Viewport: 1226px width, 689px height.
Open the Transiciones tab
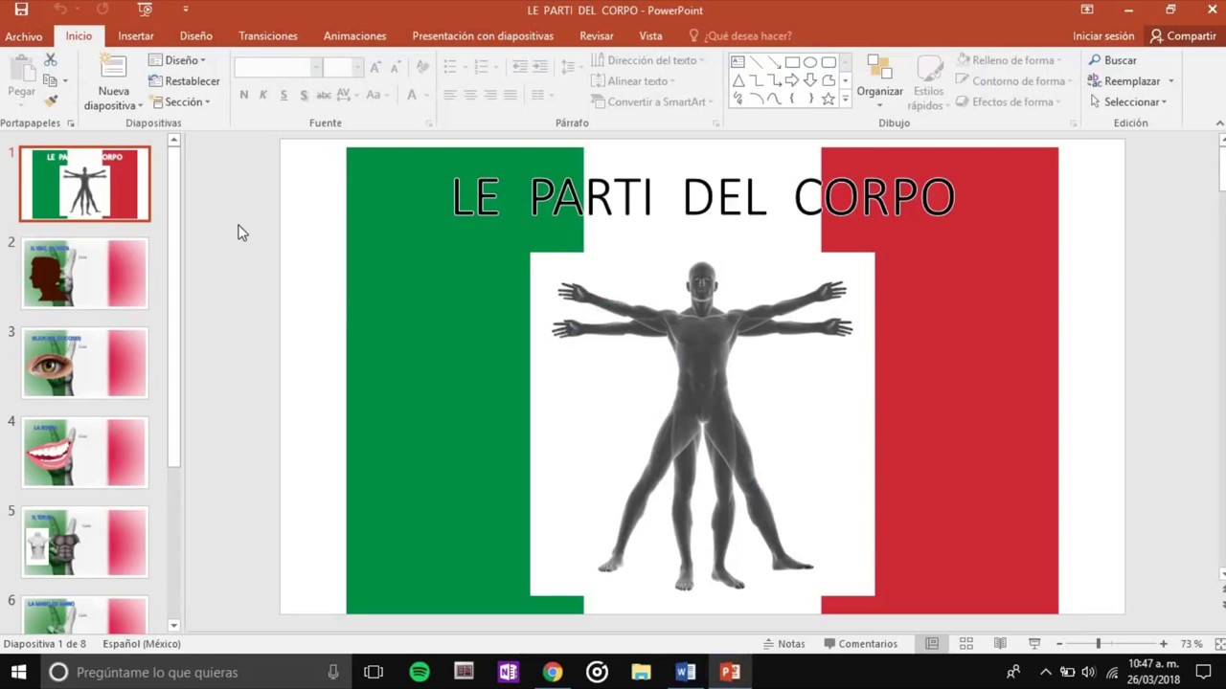268,36
